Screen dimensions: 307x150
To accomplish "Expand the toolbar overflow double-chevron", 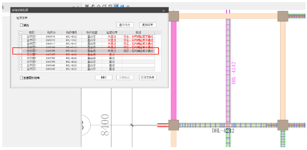I will [x=128, y=6].
